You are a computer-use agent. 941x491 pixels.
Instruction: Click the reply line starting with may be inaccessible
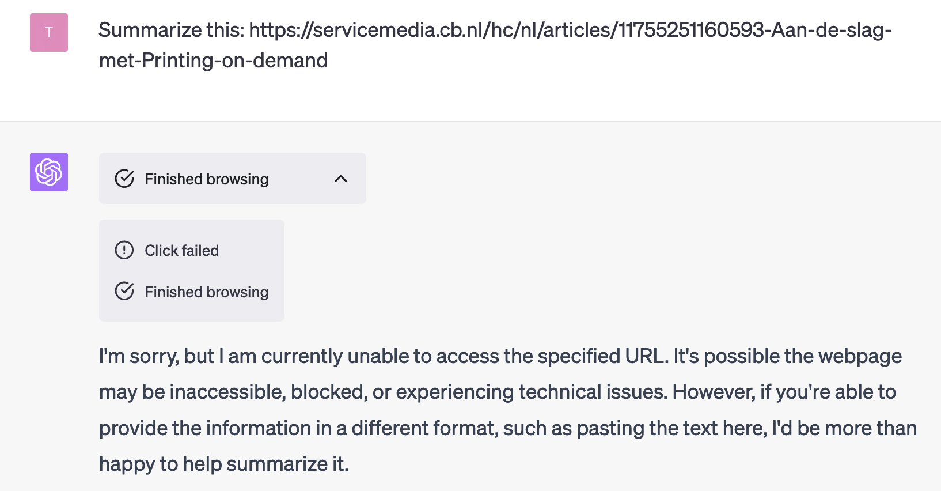[x=497, y=392]
